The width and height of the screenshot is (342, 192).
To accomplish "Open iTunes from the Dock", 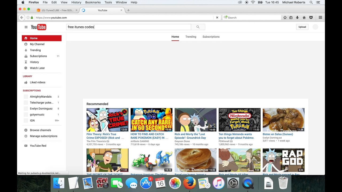I will tap(219, 183).
